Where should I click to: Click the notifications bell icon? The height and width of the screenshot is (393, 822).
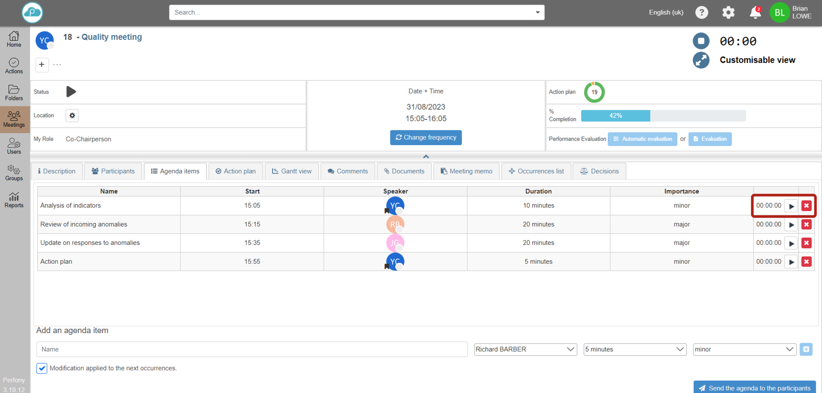click(755, 13)
